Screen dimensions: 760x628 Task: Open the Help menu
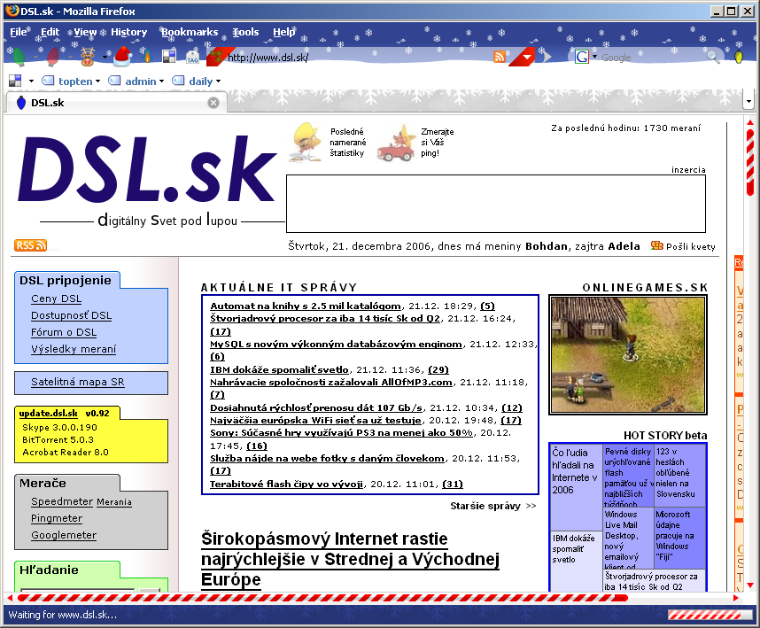284,32
